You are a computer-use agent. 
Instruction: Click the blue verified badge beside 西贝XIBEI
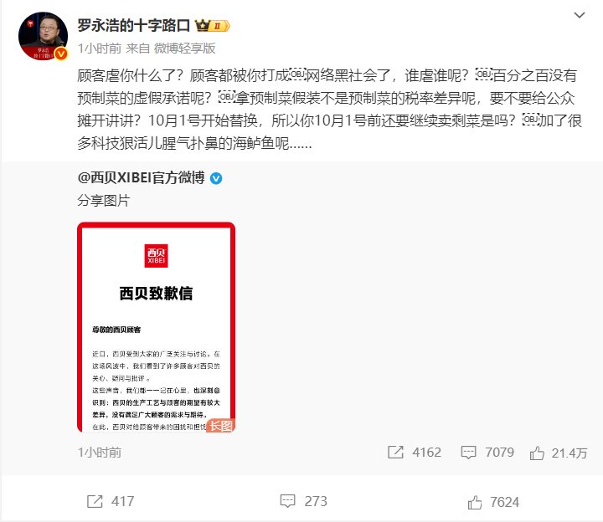coord(216,178)
